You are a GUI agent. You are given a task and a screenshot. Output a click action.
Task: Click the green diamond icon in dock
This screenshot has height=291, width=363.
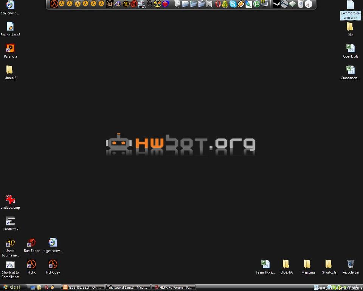293,4
